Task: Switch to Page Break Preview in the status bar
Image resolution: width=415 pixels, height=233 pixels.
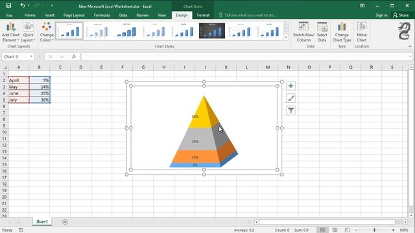Action: click(x=347, y=230)
